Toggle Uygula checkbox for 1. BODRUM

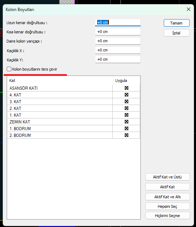tap(127, 128)
